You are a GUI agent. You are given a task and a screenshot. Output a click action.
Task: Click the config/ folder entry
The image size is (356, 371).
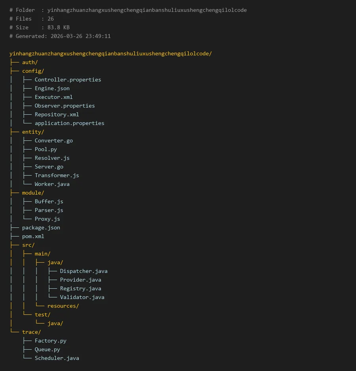[x=33, y=71]
